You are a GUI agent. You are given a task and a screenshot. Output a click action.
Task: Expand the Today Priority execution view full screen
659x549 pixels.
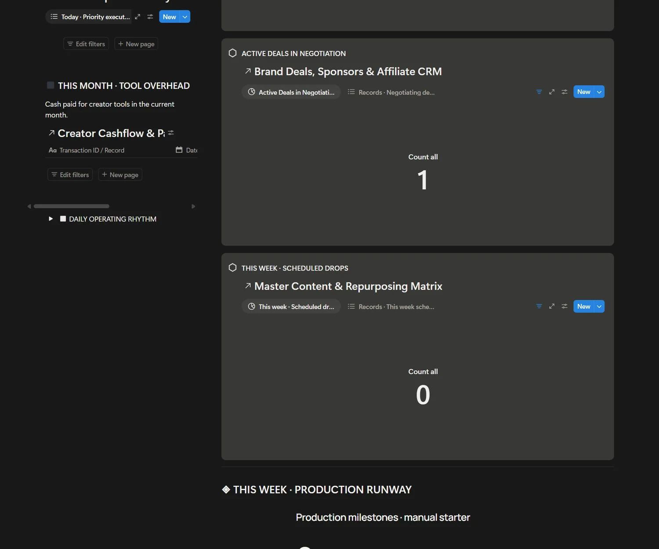click(138, 17)
